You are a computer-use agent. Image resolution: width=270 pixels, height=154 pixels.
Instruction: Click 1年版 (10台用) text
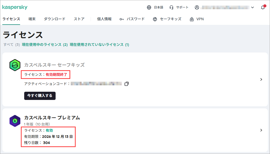37,124
